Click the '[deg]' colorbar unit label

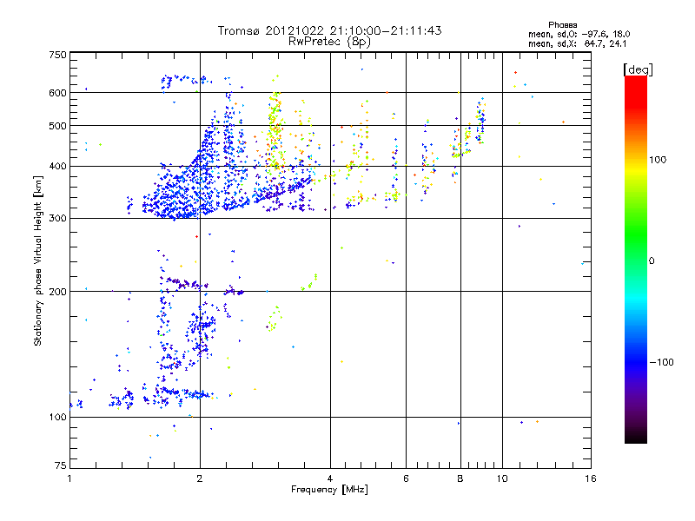click(x=638, y=69)
